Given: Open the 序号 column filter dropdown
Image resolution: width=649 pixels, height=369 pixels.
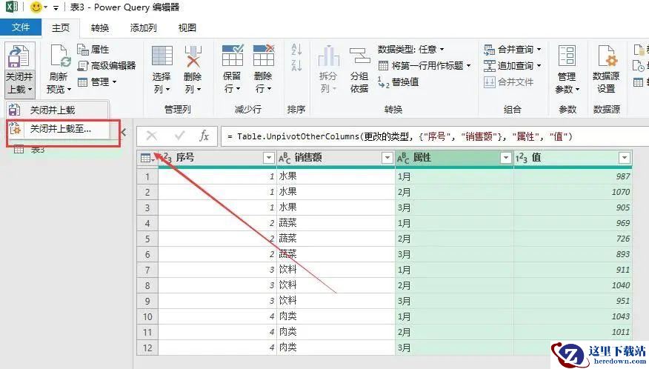Looking at the screenshot, I should pos(269,158).
